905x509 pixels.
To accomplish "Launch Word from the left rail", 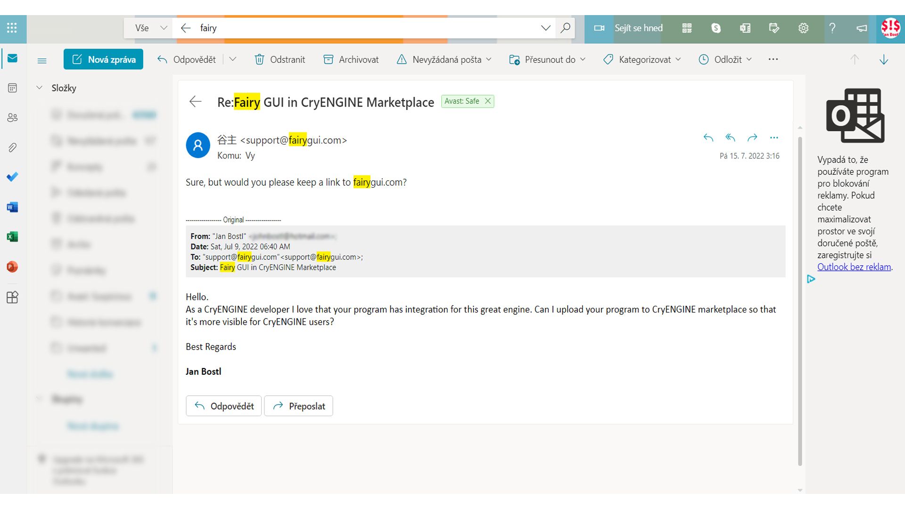I will pos(12,207).
